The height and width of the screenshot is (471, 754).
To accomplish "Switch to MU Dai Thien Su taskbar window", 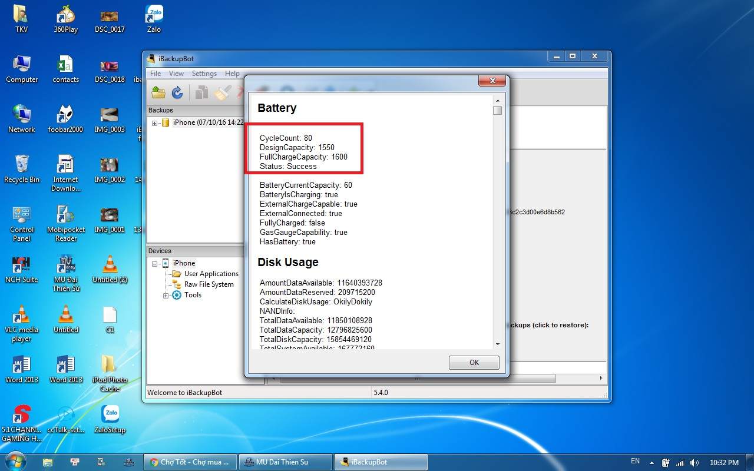I will click(286, 462).
